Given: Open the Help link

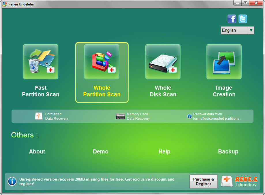Looking at the screenshot, I should [164, 152].
